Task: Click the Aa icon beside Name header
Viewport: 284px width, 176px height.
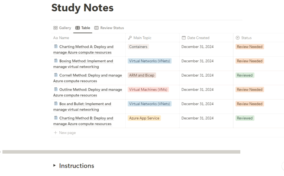Action: 55,38
